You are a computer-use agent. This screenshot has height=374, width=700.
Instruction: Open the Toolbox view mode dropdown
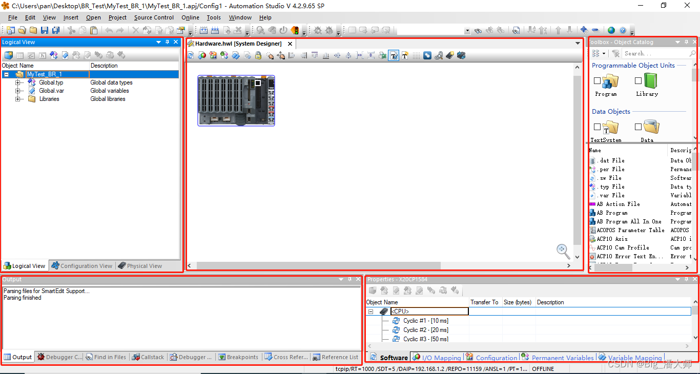point(604,53)
